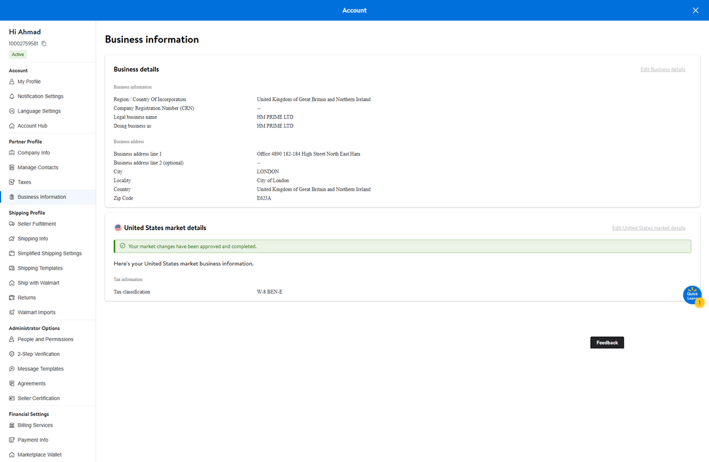Click the City value LONDON

pyautogui.click(x=268, y=172)
